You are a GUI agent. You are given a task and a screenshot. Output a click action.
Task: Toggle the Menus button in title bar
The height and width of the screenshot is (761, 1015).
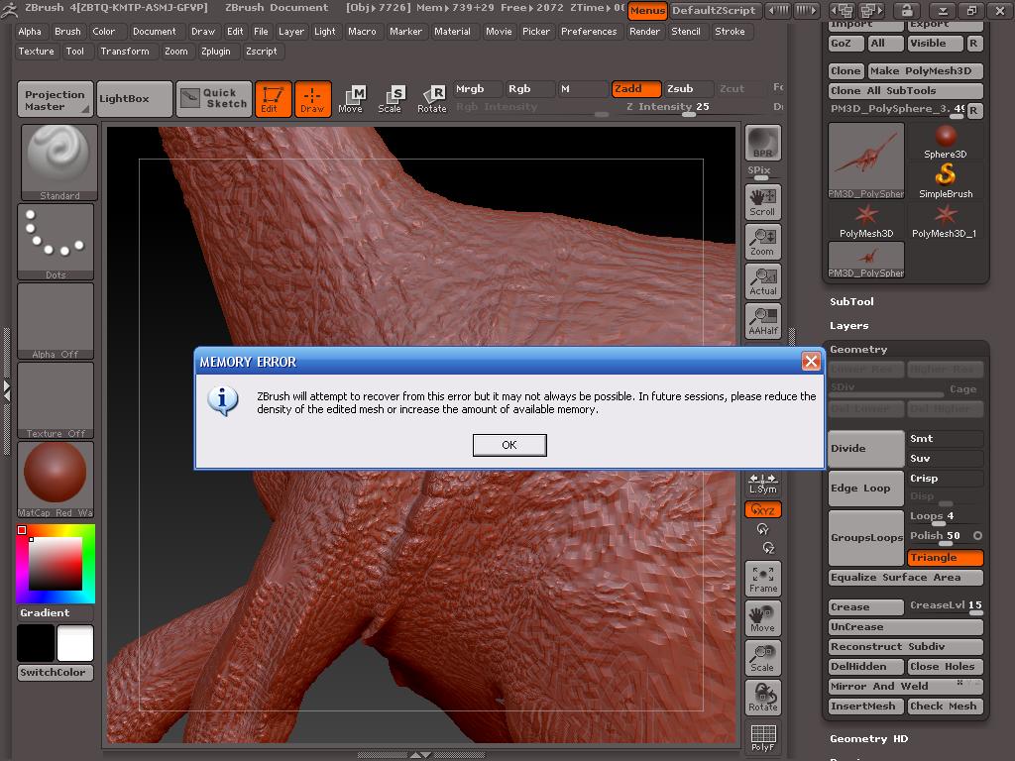click(647, 10)
